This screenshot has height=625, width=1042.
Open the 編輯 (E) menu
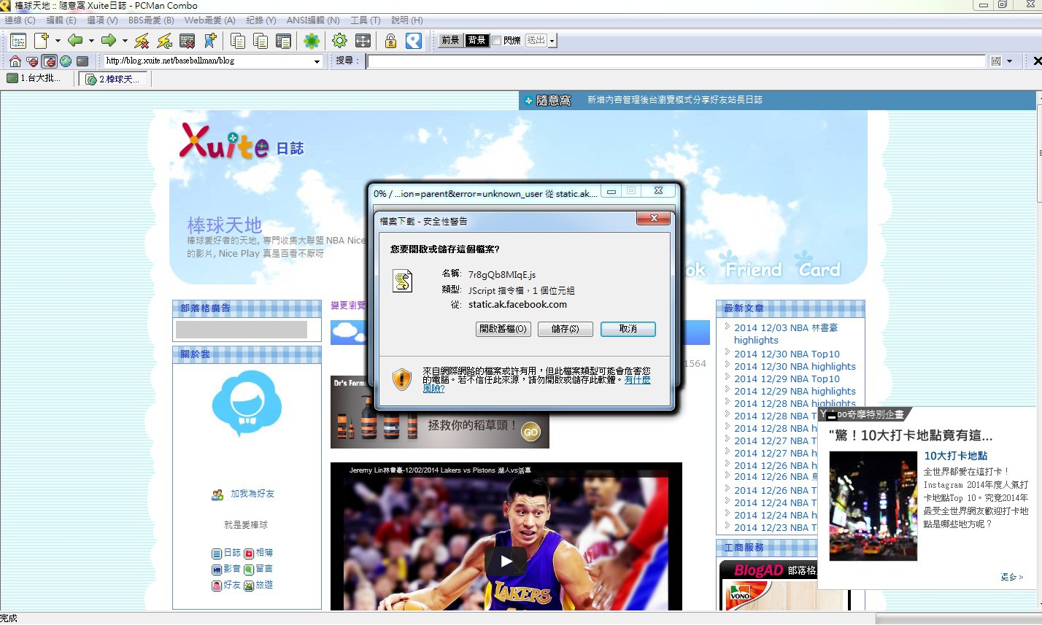[61, 20]
